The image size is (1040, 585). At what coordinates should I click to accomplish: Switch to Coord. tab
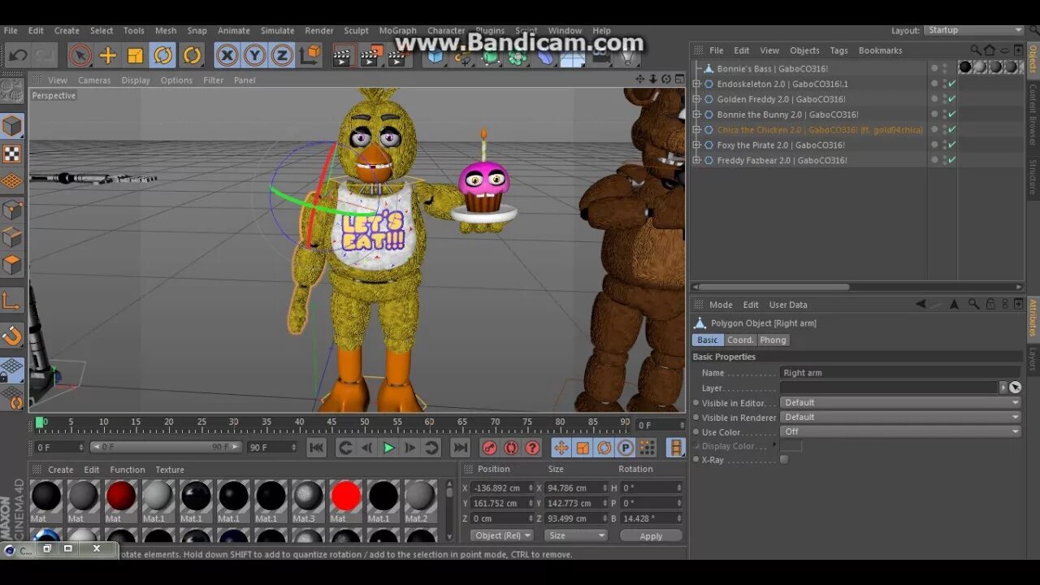pos(740,340)
